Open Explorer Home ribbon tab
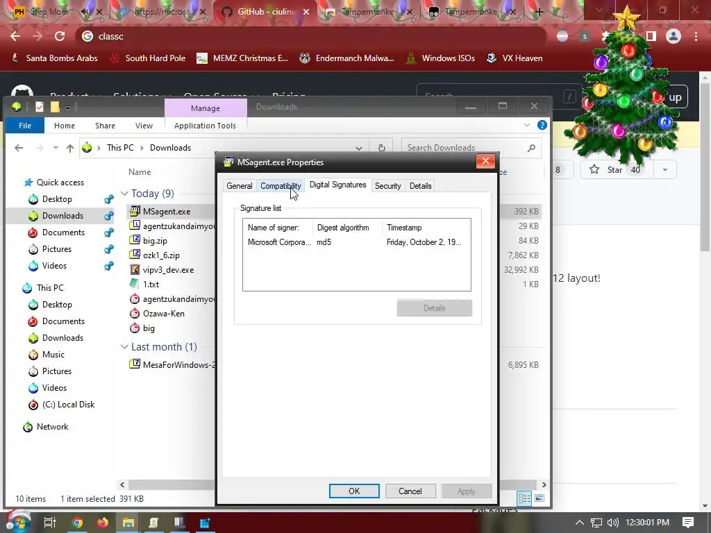The image size is (711, 533). (65, 126)
